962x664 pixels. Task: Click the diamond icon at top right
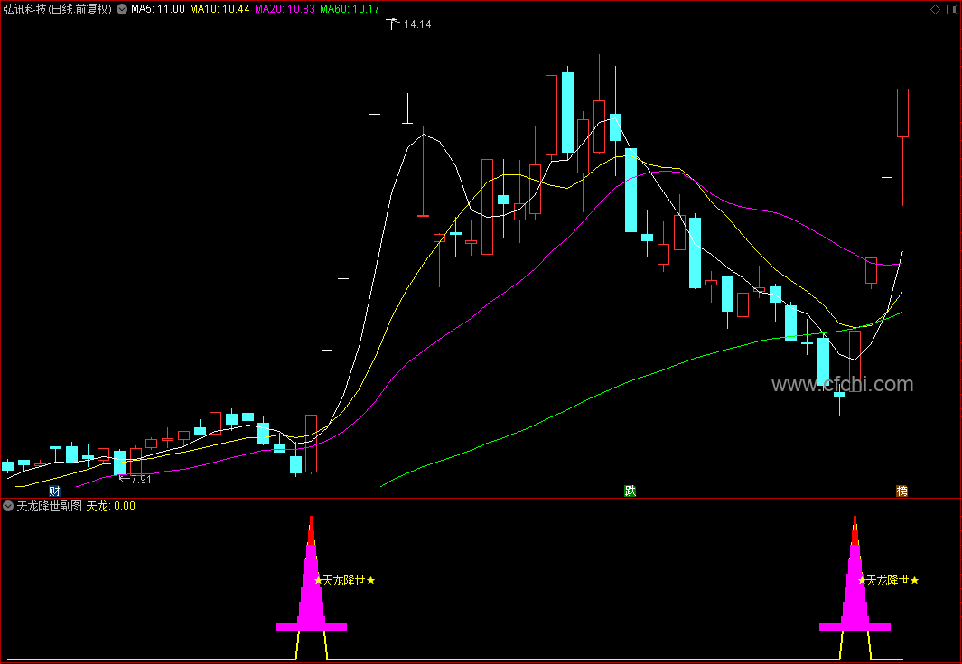click(935, 9)
